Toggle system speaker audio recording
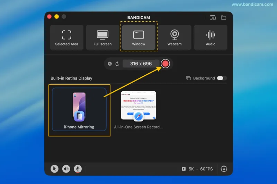 click(66, 169)
